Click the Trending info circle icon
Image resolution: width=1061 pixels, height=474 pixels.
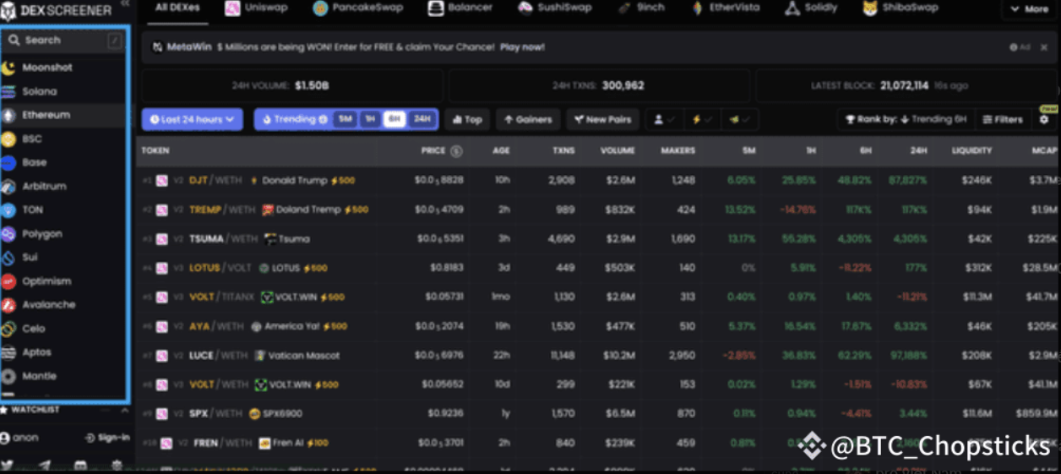pos(323,120)
